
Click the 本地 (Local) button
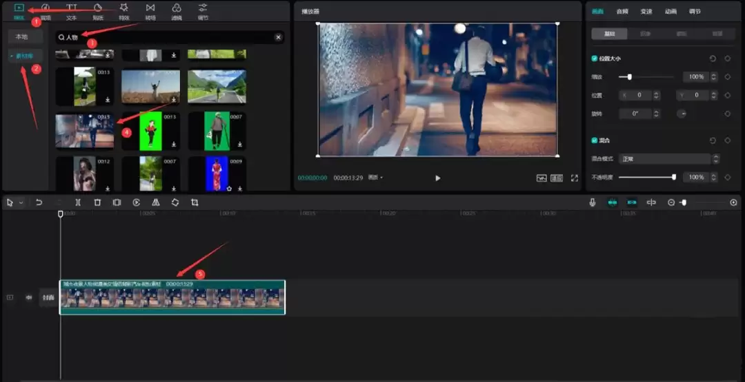(22, 36)
